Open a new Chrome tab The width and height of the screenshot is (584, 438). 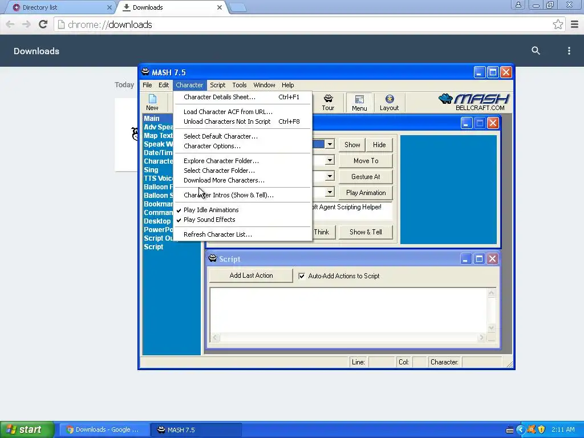click(238, 7)
